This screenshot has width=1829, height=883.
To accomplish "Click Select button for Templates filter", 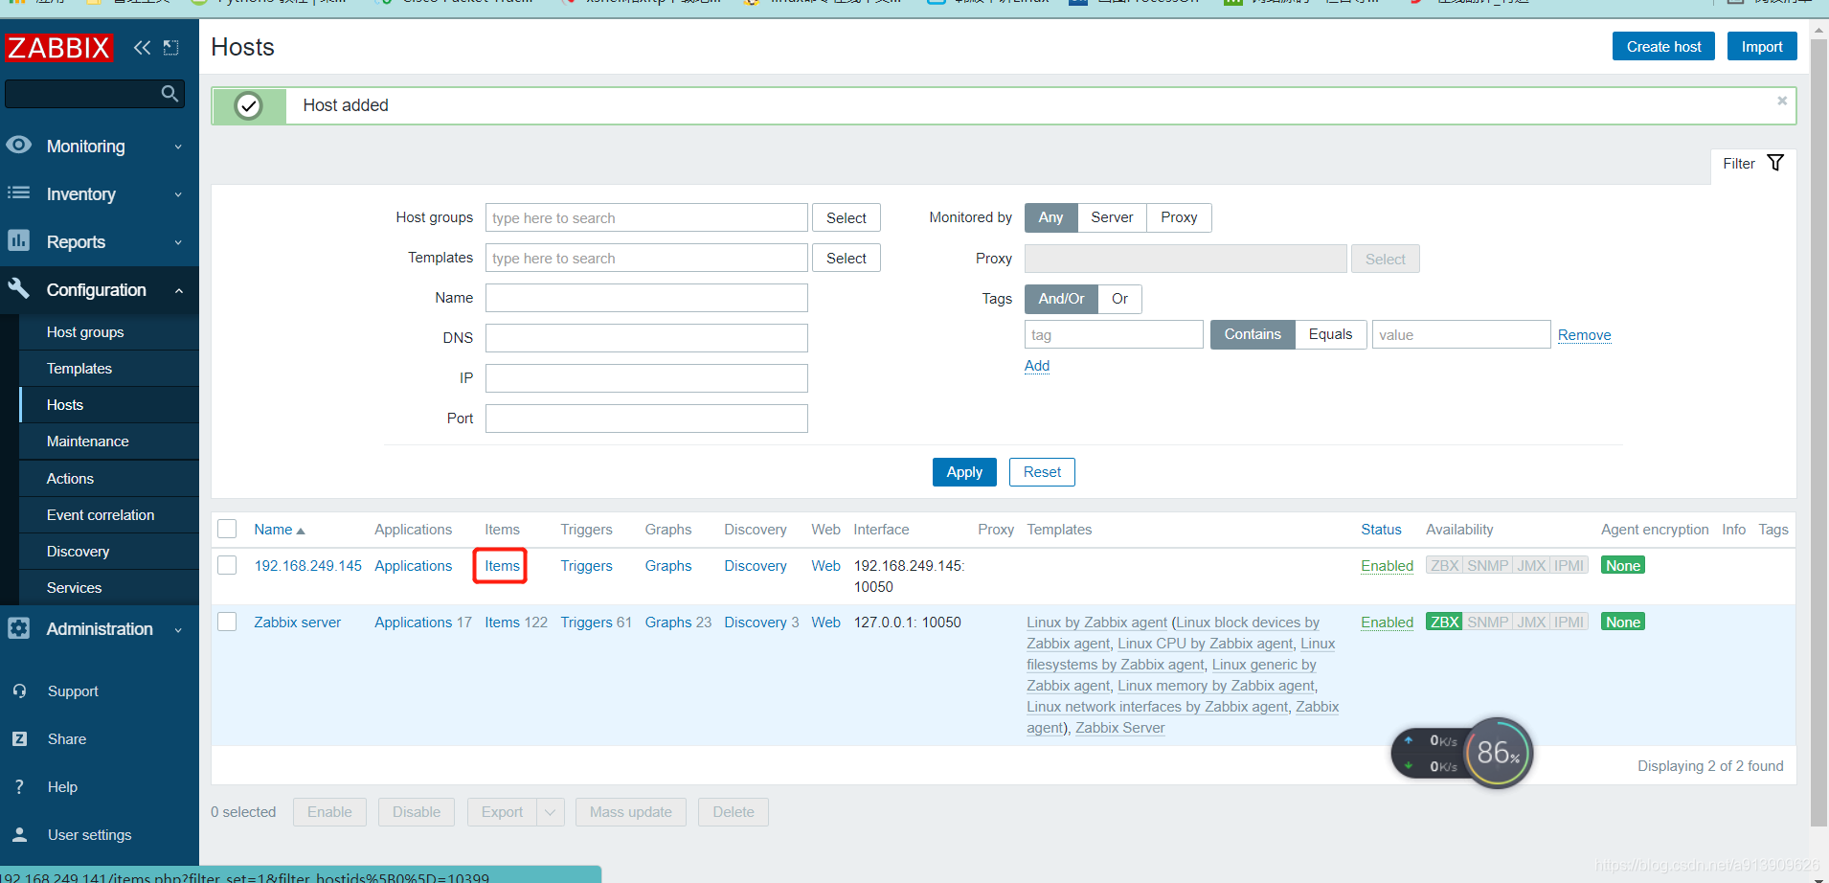I will point(847,258).
